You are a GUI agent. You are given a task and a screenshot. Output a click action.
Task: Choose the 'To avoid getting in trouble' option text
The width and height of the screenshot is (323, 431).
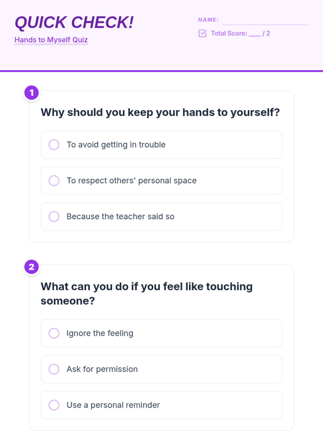(116, 145)
